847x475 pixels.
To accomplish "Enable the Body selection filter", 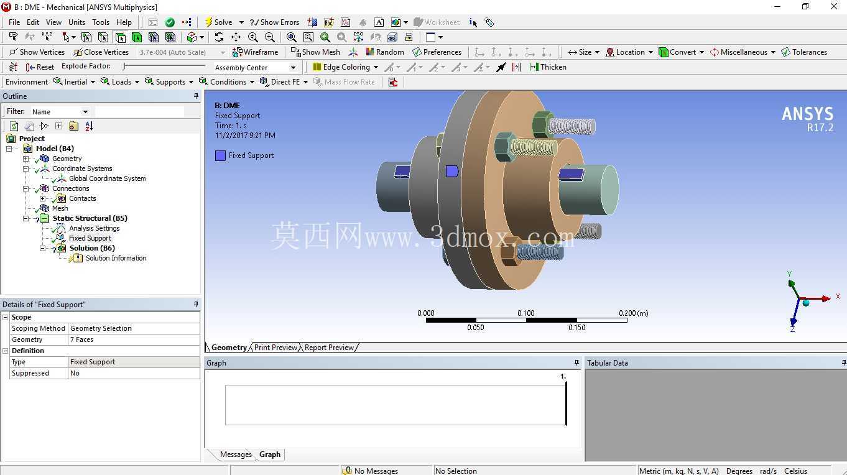I will [x=137, y=37].
